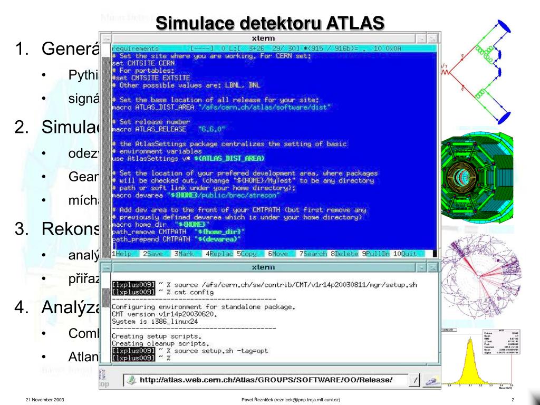540x405 pixels.
Task: Click 'source setup.sh -tag=opt' command line
Action: [190, 351]
